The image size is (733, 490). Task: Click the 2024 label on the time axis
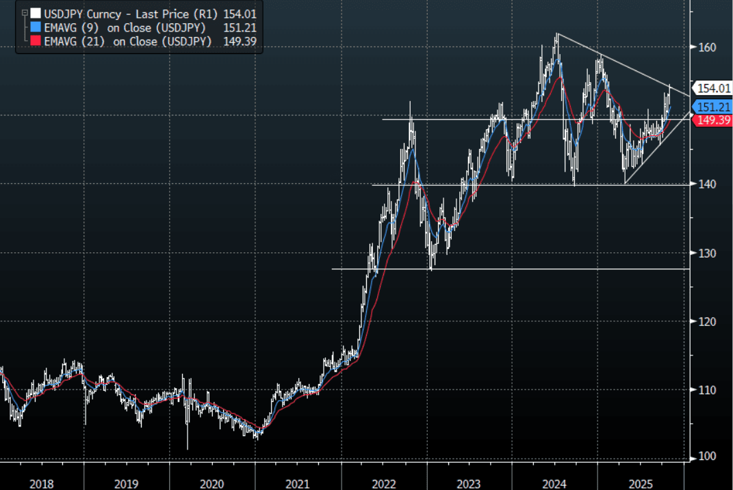(554, 483)
